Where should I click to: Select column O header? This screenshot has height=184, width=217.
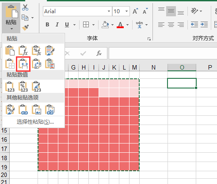(182, 67)
